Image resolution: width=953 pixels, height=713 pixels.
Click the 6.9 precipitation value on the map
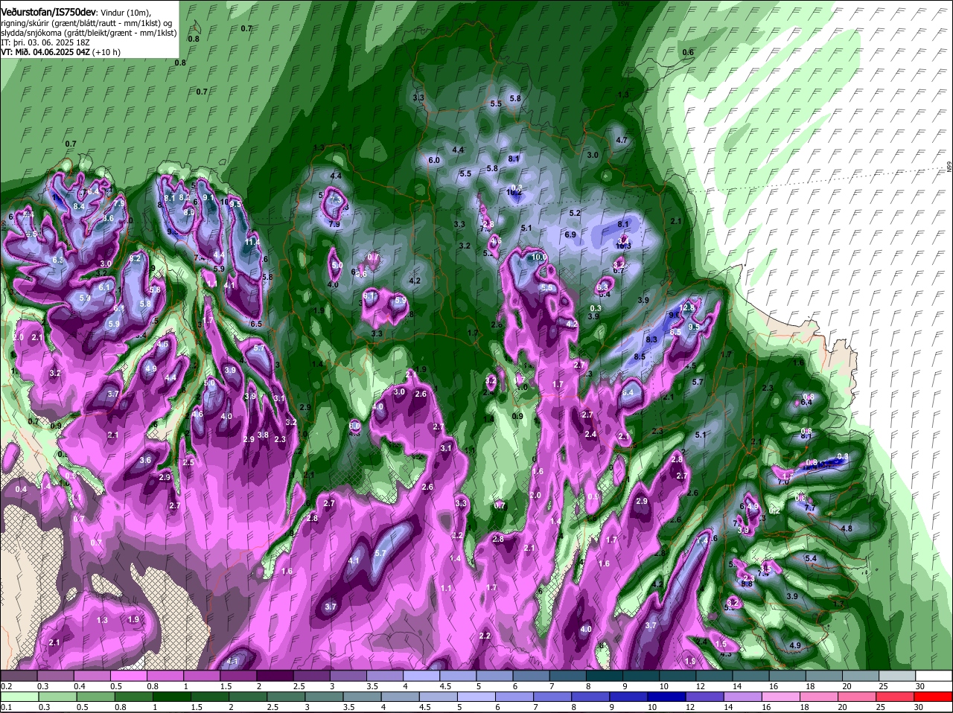pos(570,234)
